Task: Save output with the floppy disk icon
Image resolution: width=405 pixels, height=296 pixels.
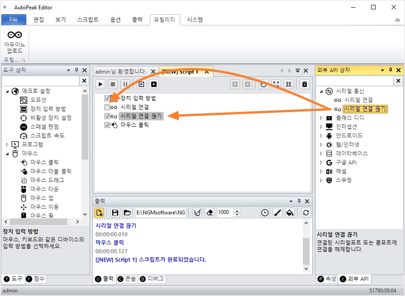Action: tap(115, 213)
